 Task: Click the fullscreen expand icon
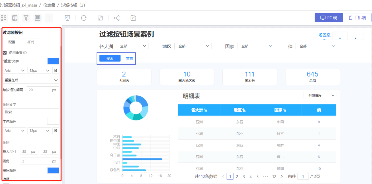coord(100,18)
